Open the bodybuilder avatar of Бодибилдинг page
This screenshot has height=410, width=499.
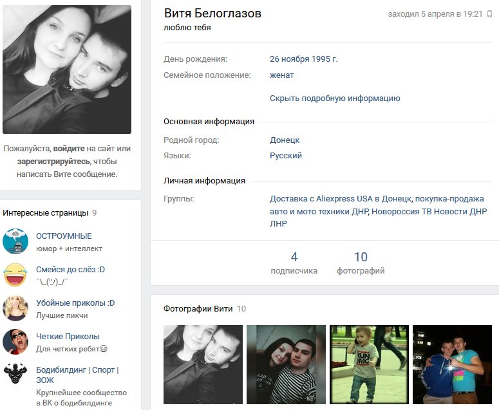15,374
